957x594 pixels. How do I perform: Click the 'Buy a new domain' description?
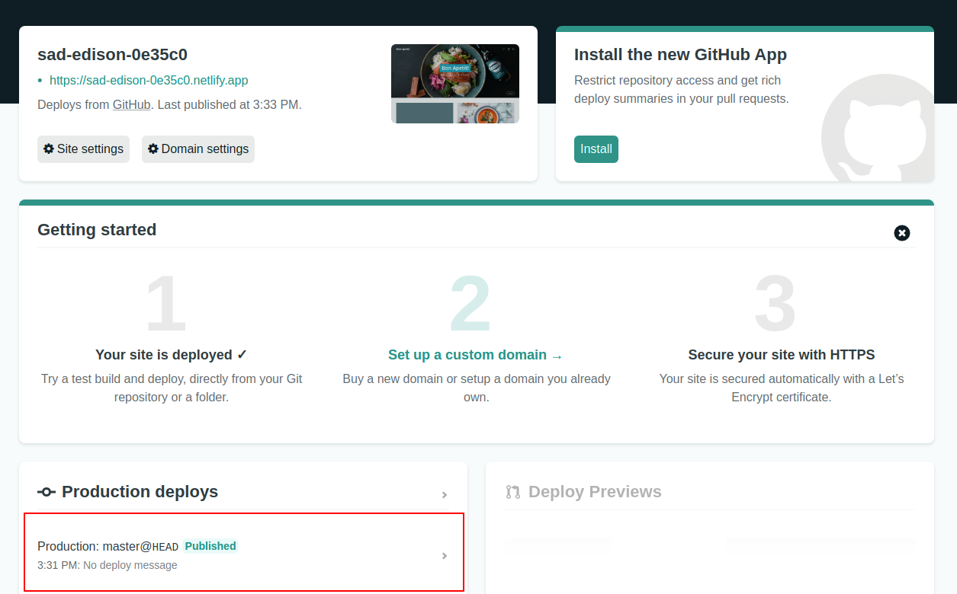(477, 388)
